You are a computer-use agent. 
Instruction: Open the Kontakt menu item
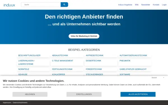(x=156, y=5)
